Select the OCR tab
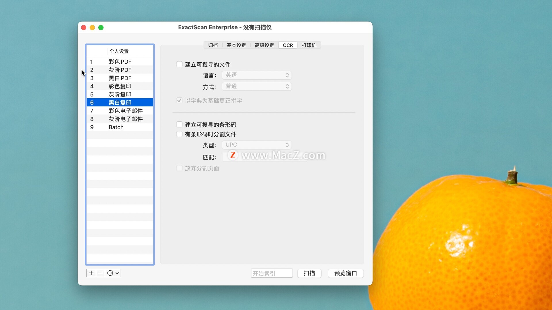 point(288,45)
